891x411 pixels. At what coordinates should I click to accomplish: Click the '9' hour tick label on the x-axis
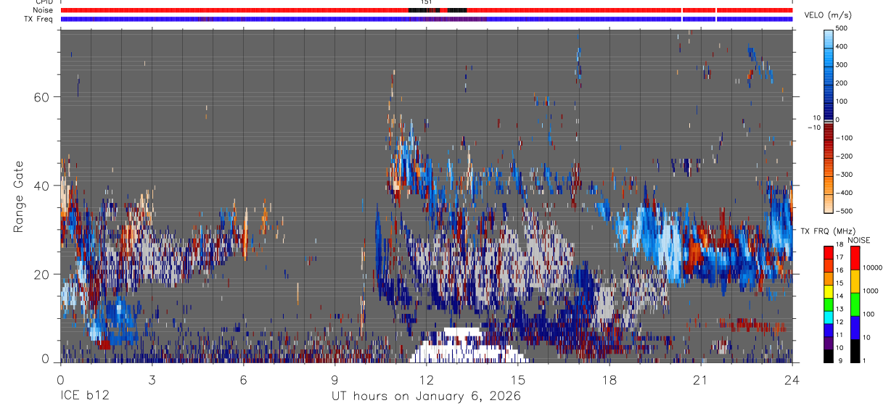tap(334, 380)
